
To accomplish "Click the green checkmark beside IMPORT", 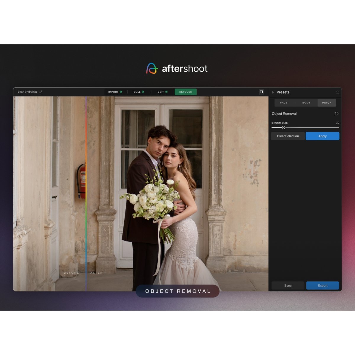I will tap(121, 92).
